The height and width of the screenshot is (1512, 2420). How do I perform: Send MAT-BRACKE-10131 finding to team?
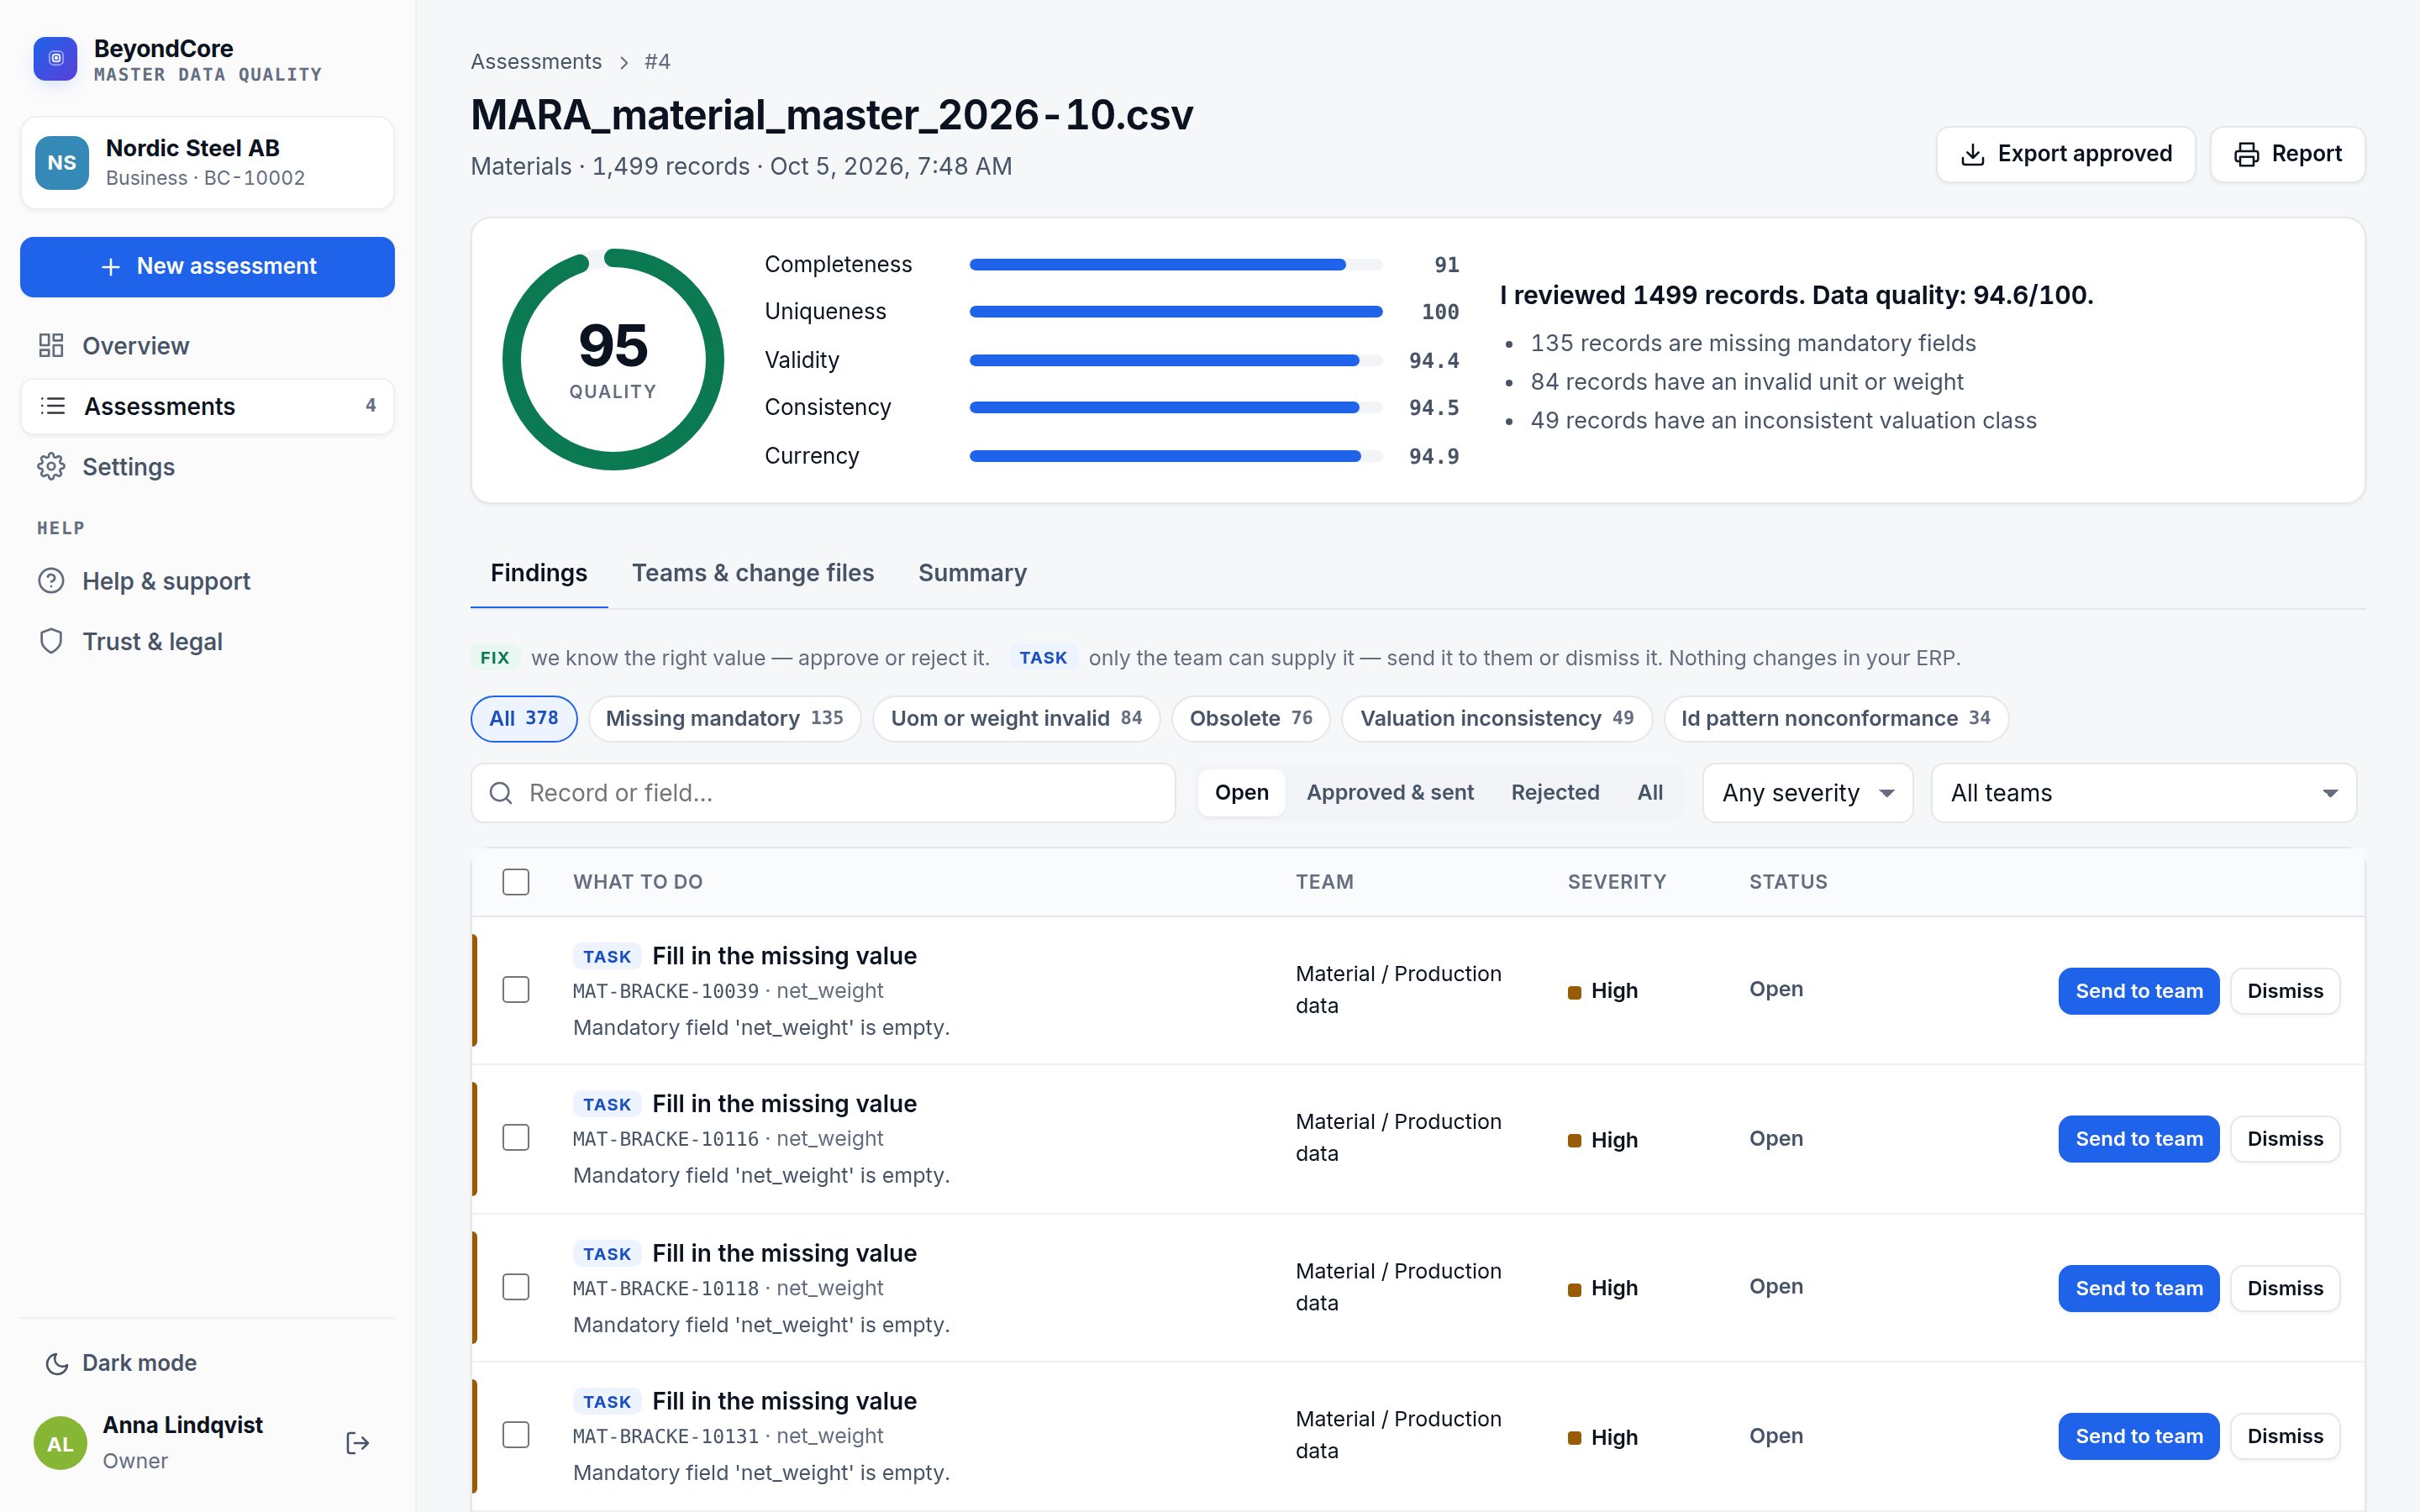[x=2138, y=1436]
